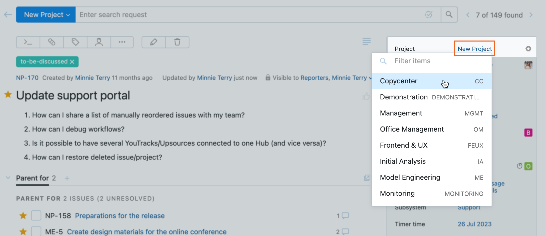
Task: Click the delete trash icon
Action: coord(177,42)
